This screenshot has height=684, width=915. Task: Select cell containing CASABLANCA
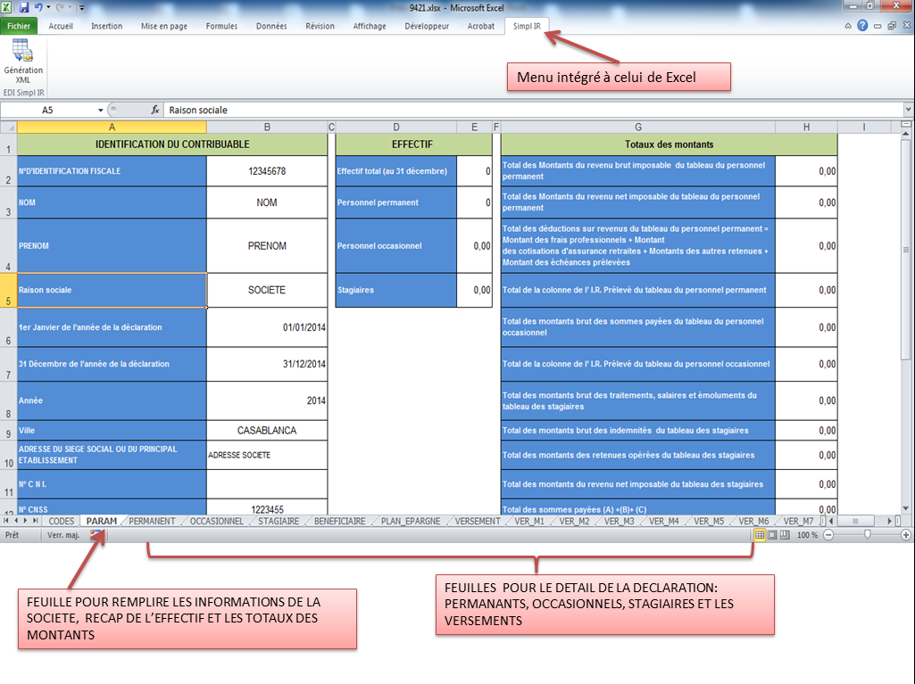pos(267,431)
